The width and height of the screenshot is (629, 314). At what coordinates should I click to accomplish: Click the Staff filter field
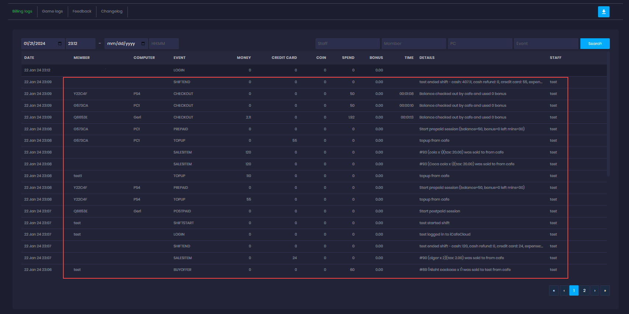coord(347,43)
